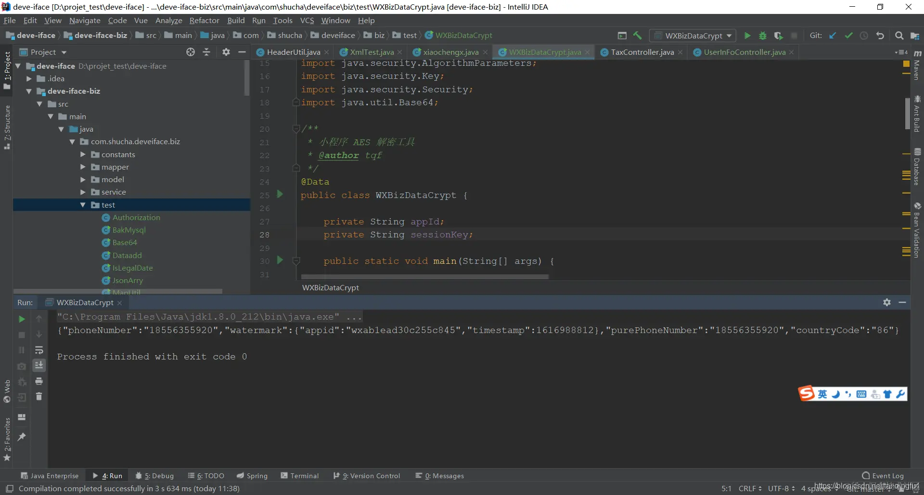Collapse the test package
924x495 pixels.
tap(83, 205)
